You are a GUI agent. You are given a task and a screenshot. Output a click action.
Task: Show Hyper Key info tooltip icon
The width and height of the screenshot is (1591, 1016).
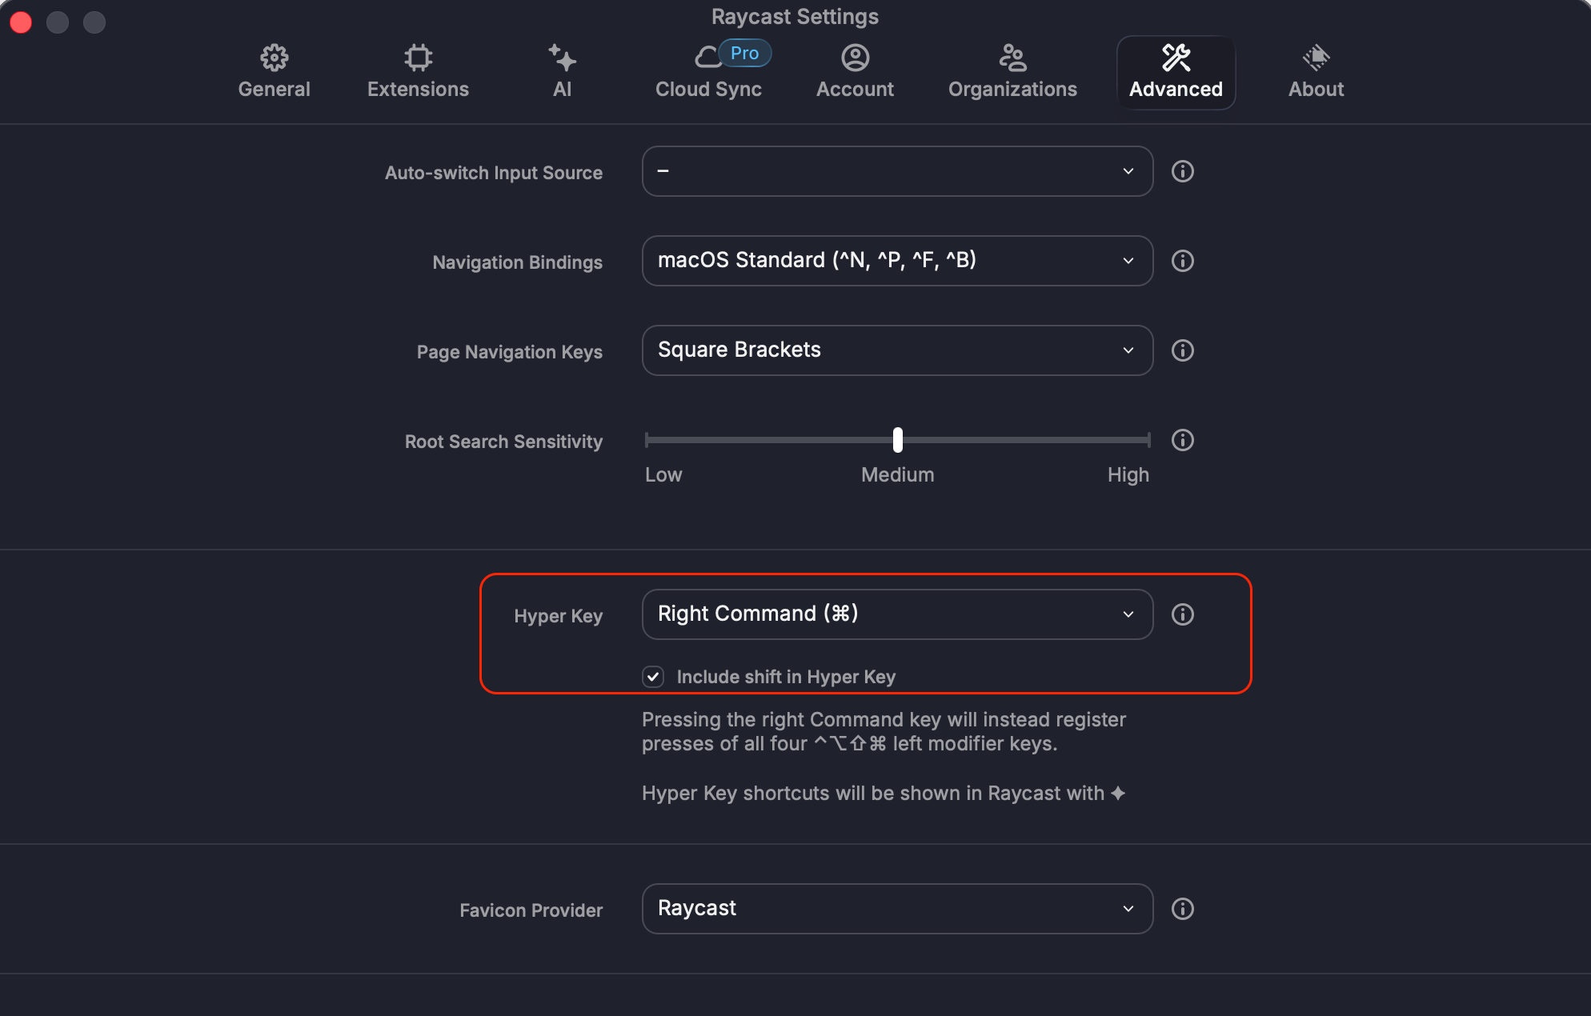tap(1182, 614)
